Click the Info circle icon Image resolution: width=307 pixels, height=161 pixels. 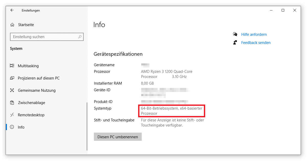coord(12,127)
